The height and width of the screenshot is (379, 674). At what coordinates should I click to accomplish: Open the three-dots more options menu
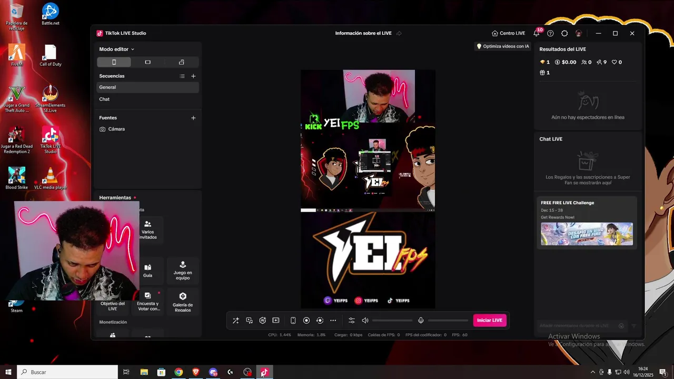tap(333, 321)
